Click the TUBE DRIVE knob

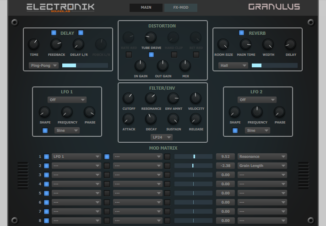click(151, 38)
